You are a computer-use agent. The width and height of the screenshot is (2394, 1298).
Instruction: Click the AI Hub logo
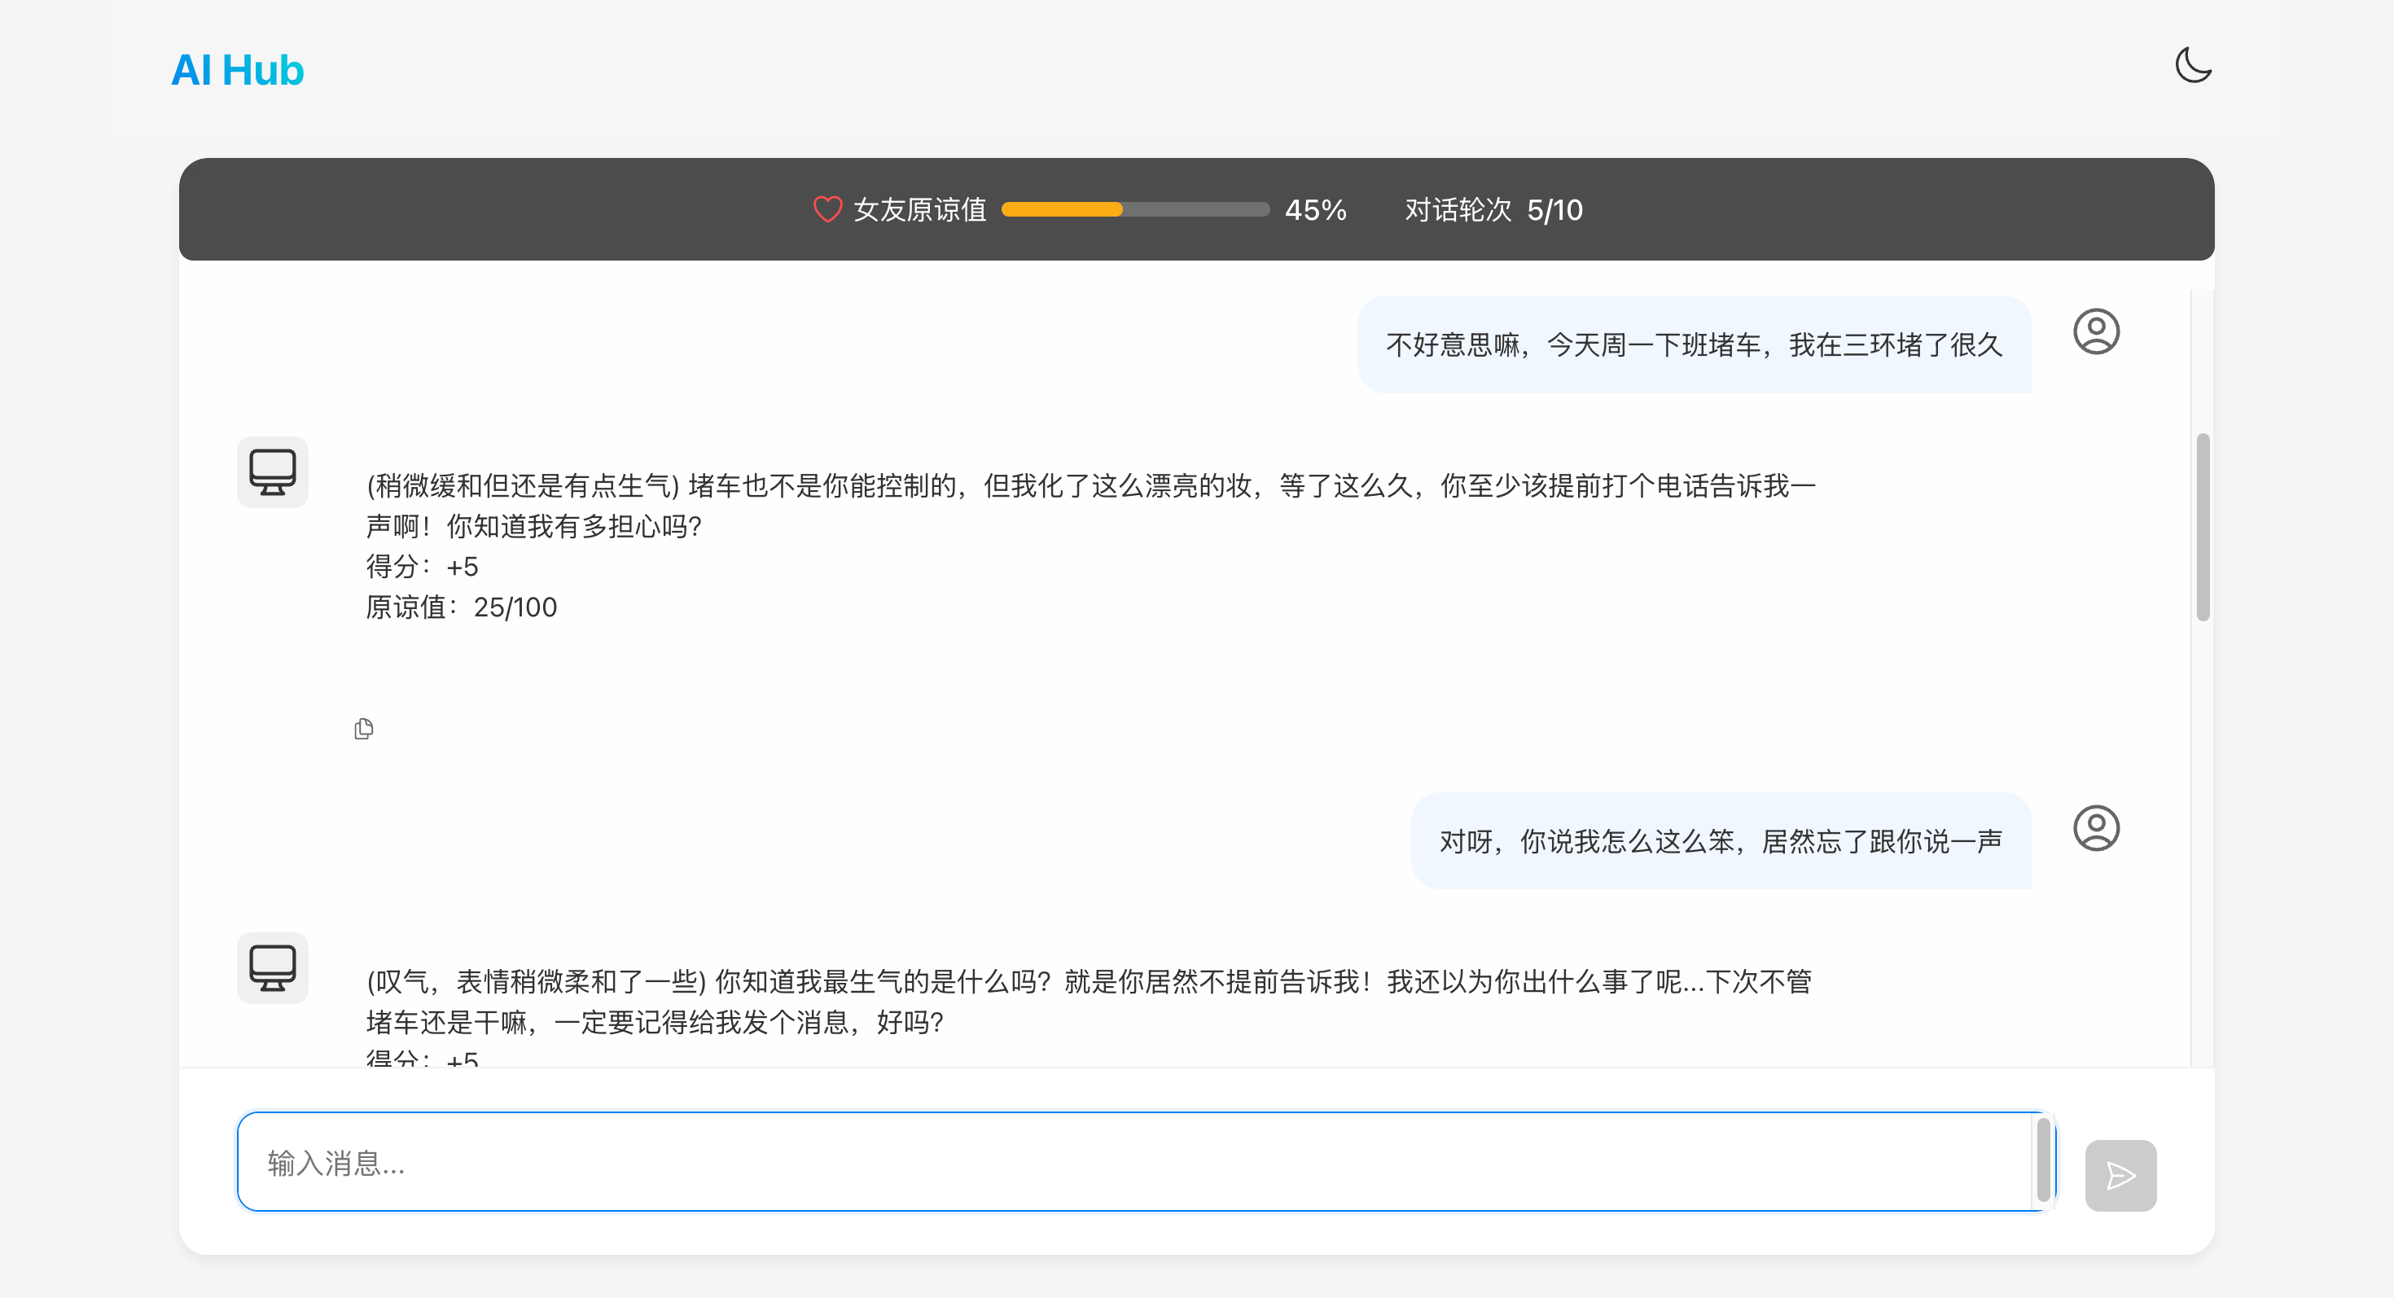click(237, 71)
